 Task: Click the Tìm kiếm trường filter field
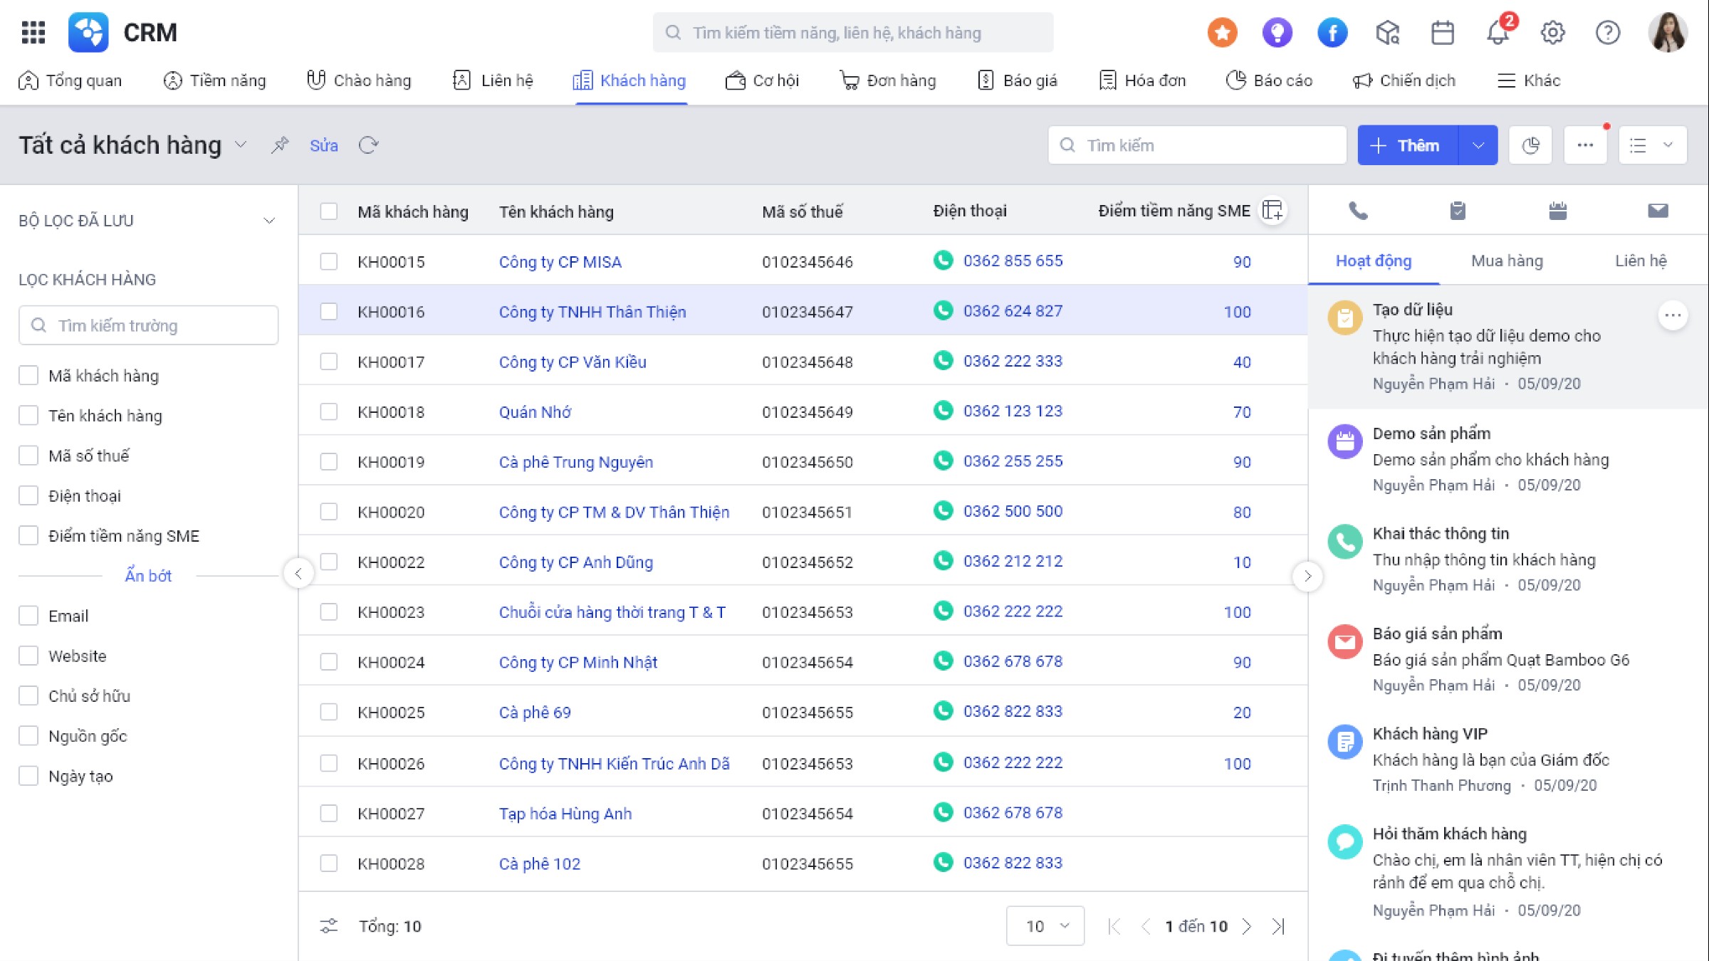click(148, 325)
